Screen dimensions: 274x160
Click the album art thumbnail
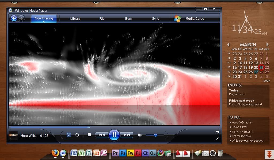pyautogui.click(x=13, y=135)
